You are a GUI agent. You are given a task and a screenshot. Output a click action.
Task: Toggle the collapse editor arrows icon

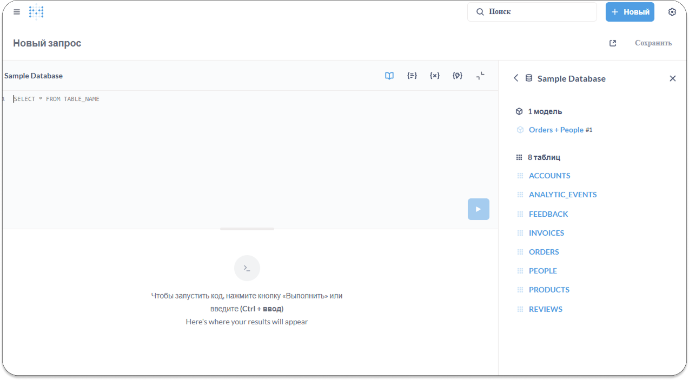[x=480, y=76]
